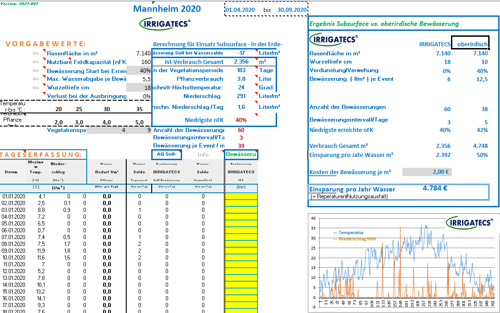500x313 pixels.
Task: Select oberirdisch Anzahl der Bewässerungen value 38
Action: [x=485, y=109]
